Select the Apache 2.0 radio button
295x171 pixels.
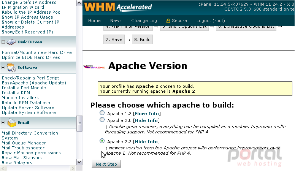102,120
